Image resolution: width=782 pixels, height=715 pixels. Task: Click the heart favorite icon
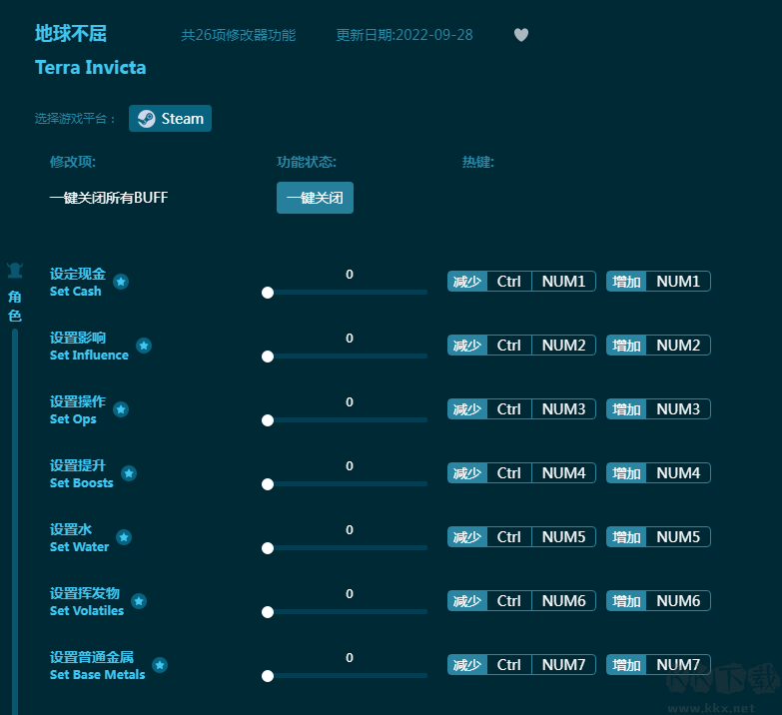coord(520,35)
